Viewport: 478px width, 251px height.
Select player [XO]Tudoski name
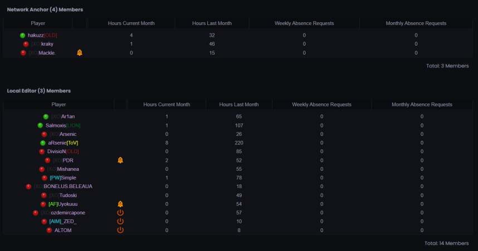63,195
